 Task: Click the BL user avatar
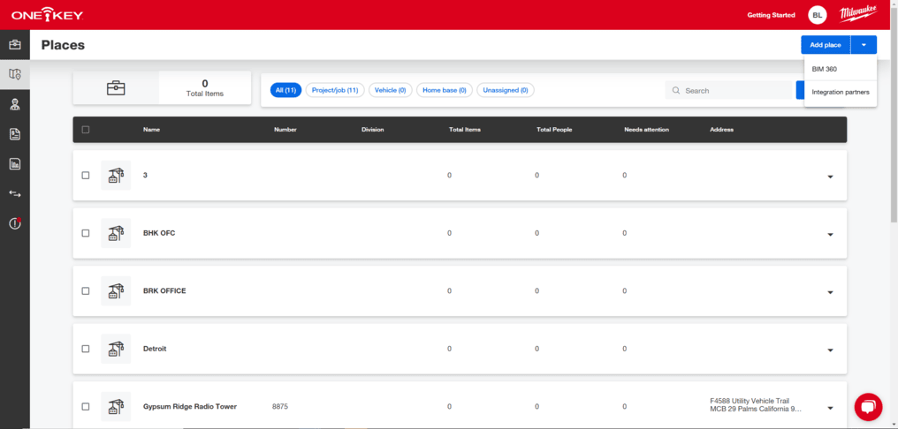pyautogui.click(x=818, y=15)
